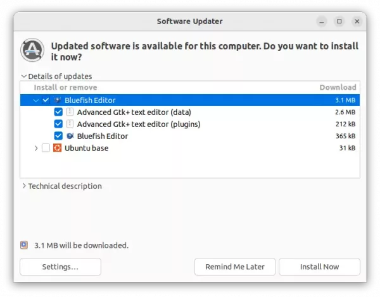
Task: Click the 212 kB download size
Action: pos(345,124)
